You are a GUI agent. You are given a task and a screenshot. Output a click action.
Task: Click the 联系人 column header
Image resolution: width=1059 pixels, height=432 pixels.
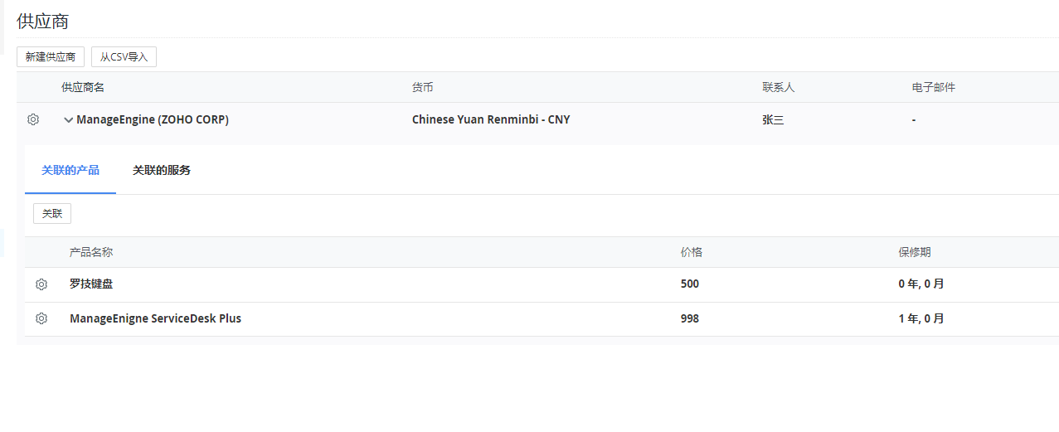(x=779, y=87)
